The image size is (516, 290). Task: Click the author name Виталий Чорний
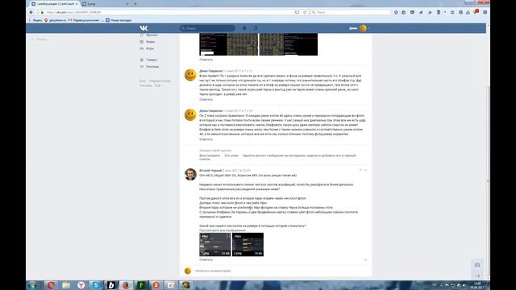pos(210,170)
